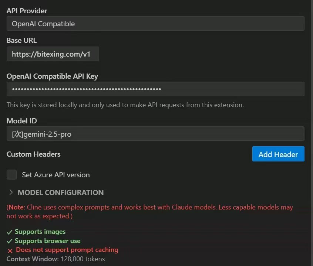Viewport: 313px width, 266px height.
Task: Click the API Provider heading label
Action: [x=27, y=11]
